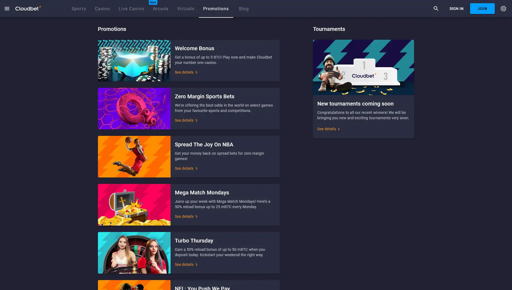This screenshot has height=290, width=512.
Task: Switch to the Sports tab
Action: tap(79, 9)
